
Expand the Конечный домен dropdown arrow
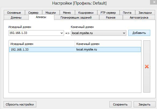tap(124, 33)
